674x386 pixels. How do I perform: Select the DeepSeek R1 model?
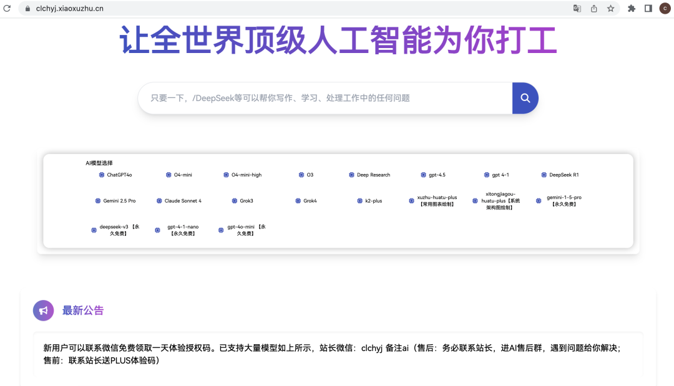pos(560,175)
